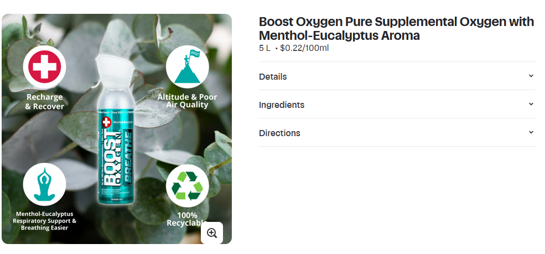Expand the Details chevron arrow

tap(531, 76)
